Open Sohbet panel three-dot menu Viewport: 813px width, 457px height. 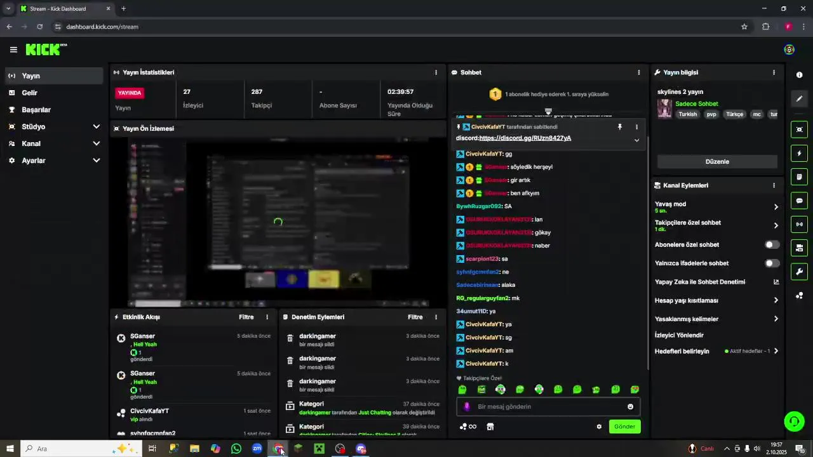coord(638,72)
